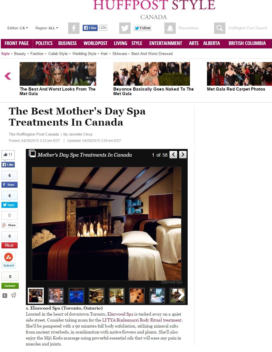This screenshot has width=272, height=352.
Task: Click the Tumblr share icon
Action: (x=5, y=296)
